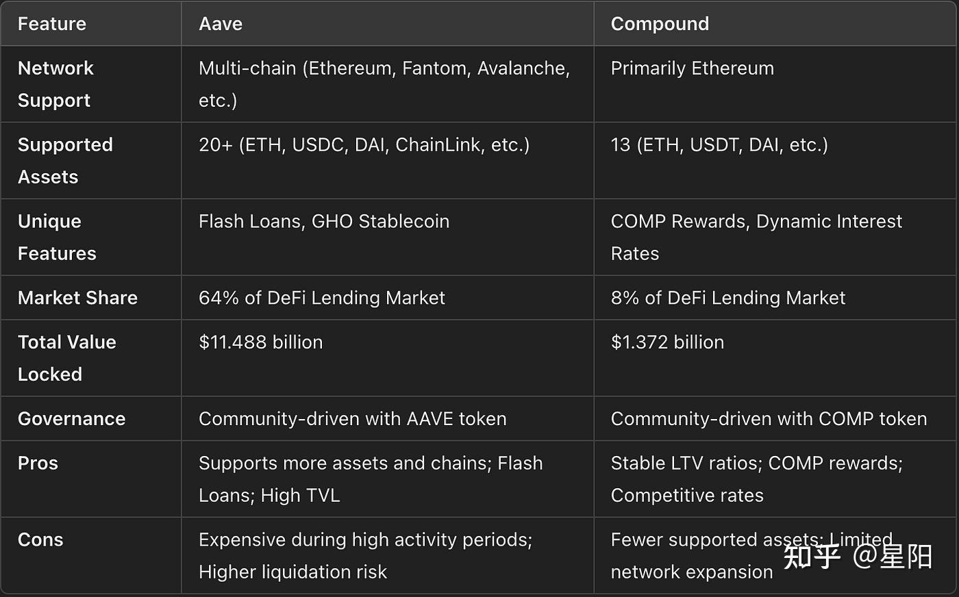959x597 pixels.
Task: Click the 64% of DeFi Lending Market cell
Action: click(321, 298)
